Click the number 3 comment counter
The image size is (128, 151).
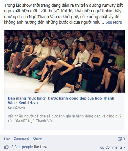(124, 139)
